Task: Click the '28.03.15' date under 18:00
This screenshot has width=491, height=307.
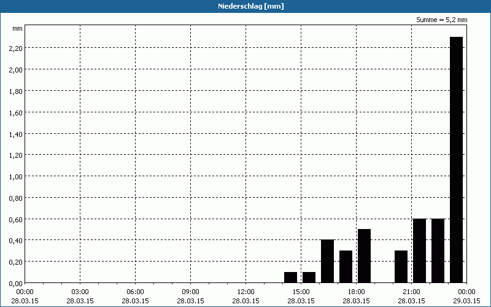Action: [357, 301]
